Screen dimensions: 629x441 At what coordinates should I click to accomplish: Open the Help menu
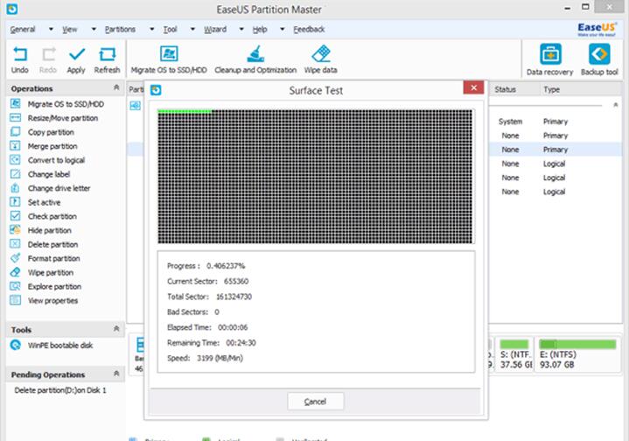(x=260, y=29)
